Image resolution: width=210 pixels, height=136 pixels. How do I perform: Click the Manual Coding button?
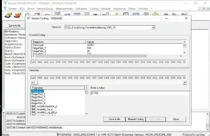tap(136, 119)
